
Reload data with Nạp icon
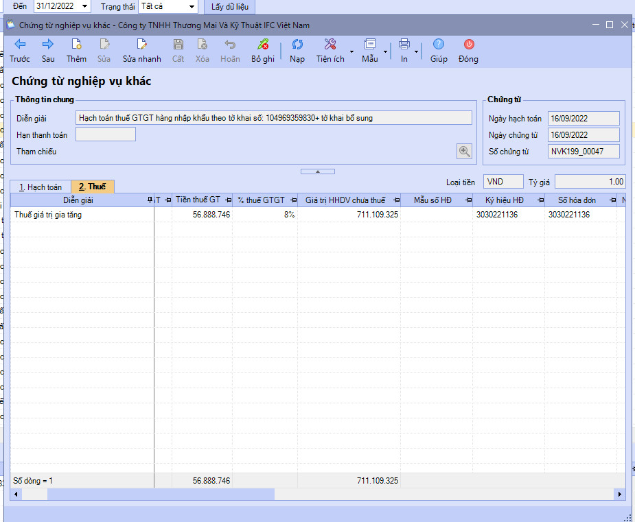[297, 44]
